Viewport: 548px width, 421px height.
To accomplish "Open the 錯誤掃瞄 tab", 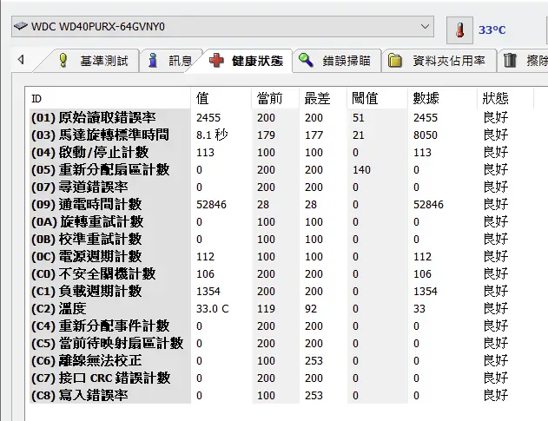I will 346,61.
